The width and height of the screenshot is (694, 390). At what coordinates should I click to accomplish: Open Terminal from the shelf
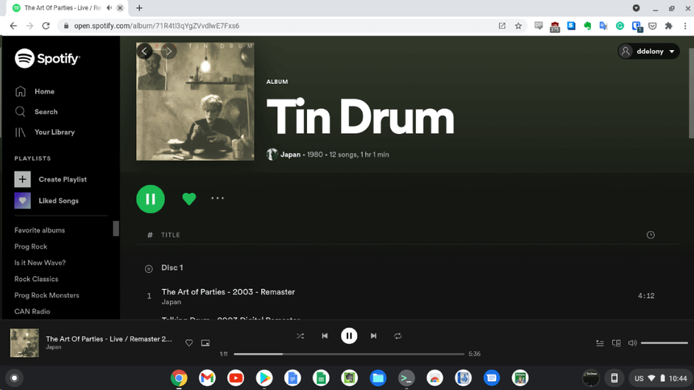click(406, 378)
